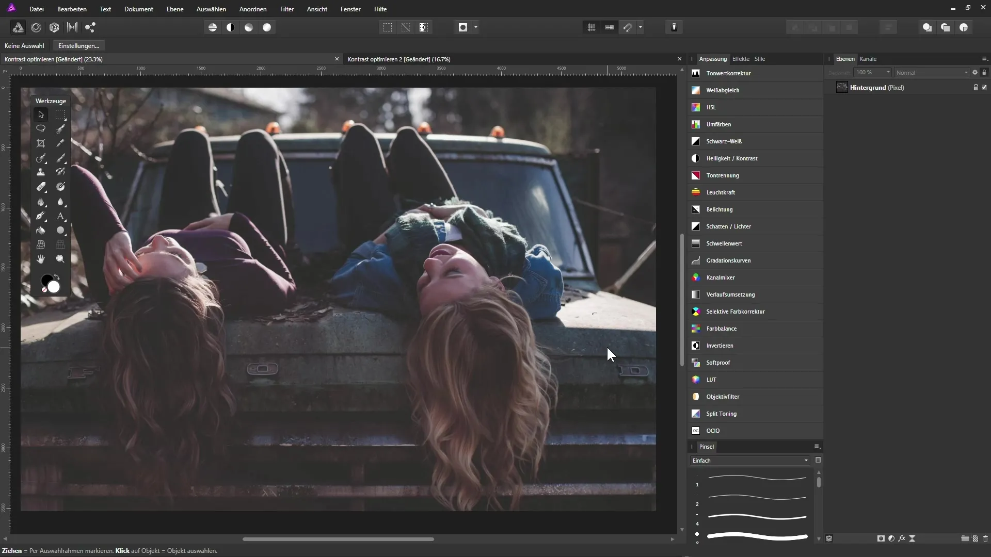Select the mesh warp tool
This screenshot has height=557, width=991.
point(41,245)
